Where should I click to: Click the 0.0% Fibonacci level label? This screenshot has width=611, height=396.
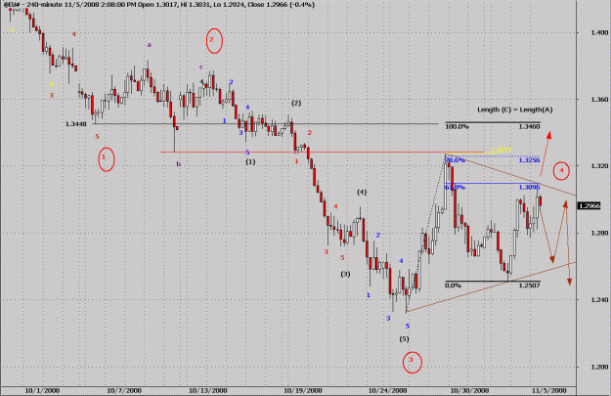pyautogui.click(x=453, y=286)
